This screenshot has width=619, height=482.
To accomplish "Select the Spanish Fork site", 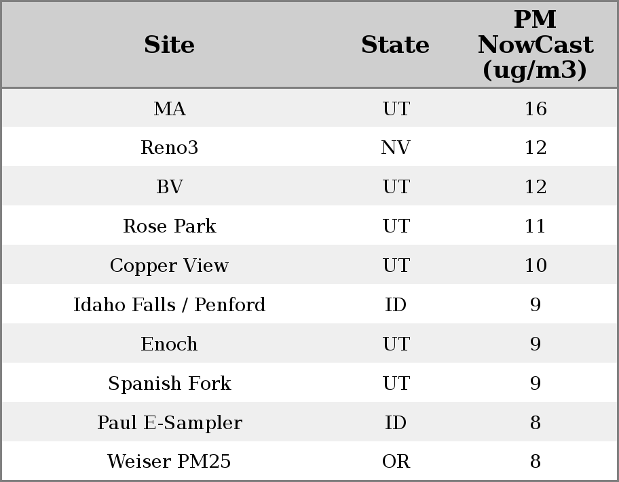I will [x=169, y=384].
